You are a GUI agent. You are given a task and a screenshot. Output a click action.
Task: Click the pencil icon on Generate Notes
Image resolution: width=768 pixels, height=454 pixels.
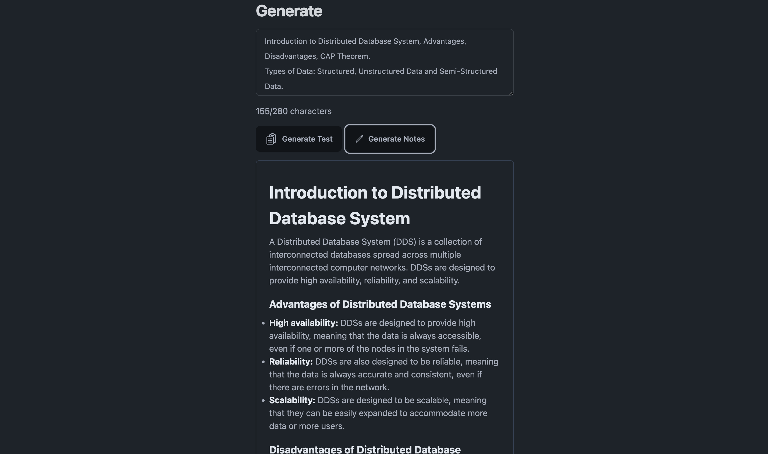(359, 139)
